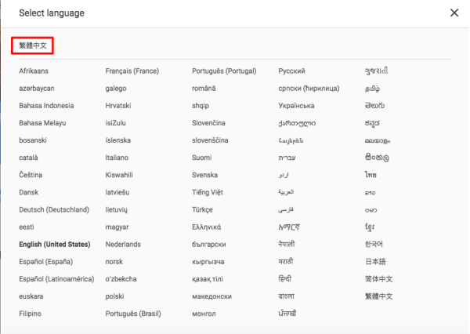Screen dimensions: 470x334
Task: Choose Tiếng Việt from the list
Action: [208, 192]
